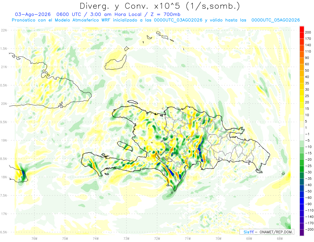Screen dimensions: 314x242
Task: Click the '7.5N' latitude label
Action: [4, 196]
